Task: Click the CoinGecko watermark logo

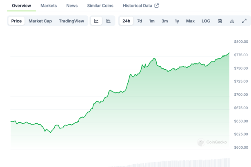Action: click(x=201, y=142)
